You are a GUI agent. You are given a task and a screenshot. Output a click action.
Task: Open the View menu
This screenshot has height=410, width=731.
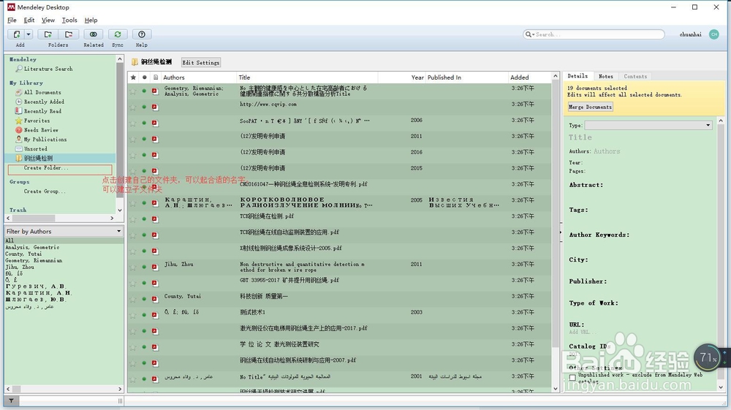pyautogui.click(x=48, y=20)
